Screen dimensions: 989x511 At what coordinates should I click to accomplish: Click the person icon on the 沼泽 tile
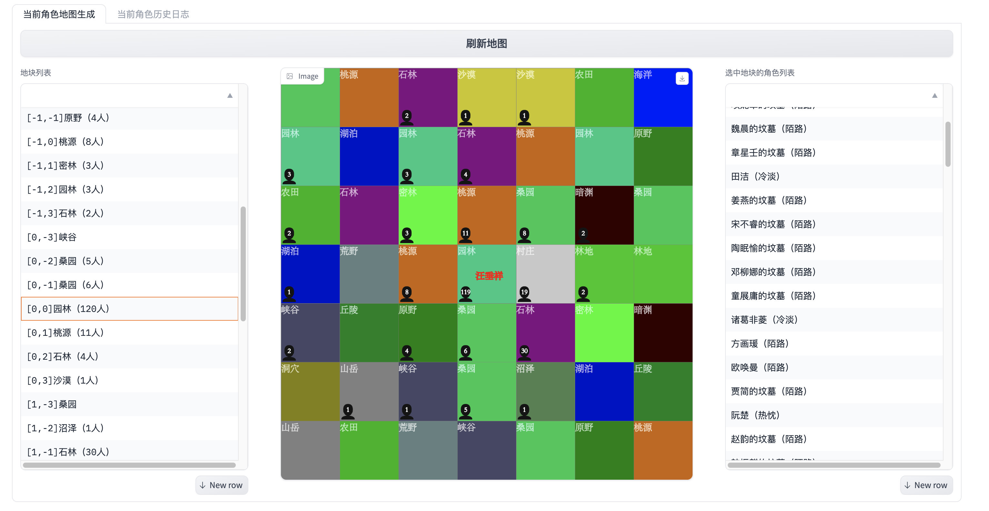click(524, 412)
